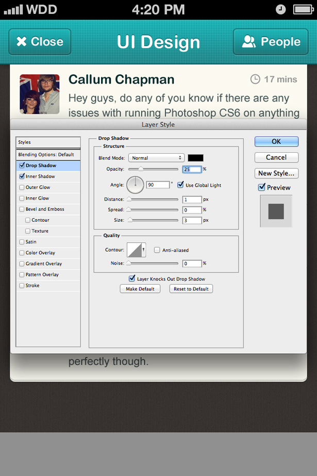The height and width of the screenshot is (476, 317).
Task: Click the battery icon in status bar
Action: click(303, 9)
